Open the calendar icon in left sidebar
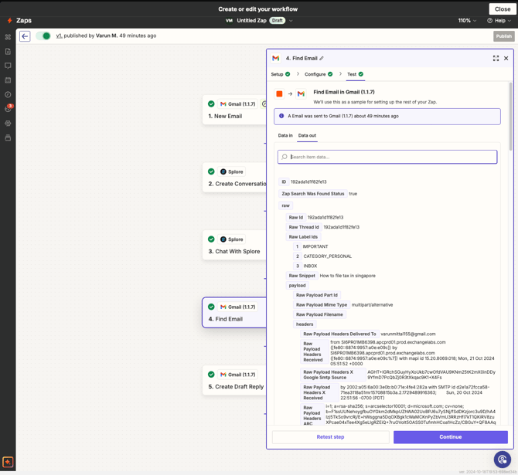Viewport: 518px width, 475px height. [8, 80]
